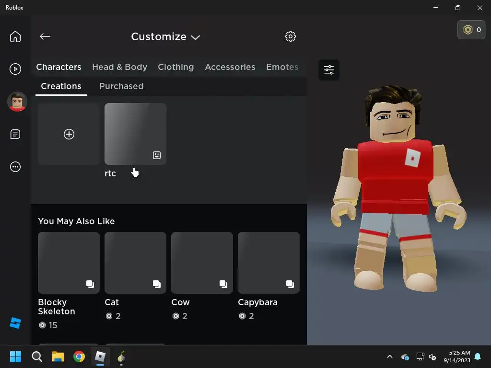491x368 pixels.
Task: Click the face icon on rtc tile
Action: tap(157, 155)
